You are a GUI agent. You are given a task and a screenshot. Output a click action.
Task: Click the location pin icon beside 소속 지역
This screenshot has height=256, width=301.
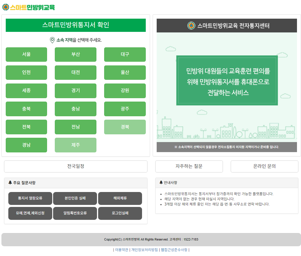pos(52,40)
